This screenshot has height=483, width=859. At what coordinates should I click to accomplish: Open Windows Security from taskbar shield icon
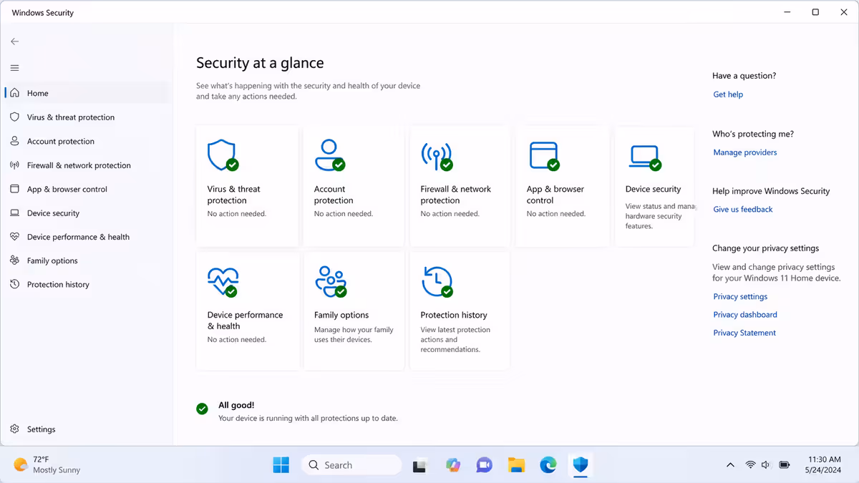(581, 465)
